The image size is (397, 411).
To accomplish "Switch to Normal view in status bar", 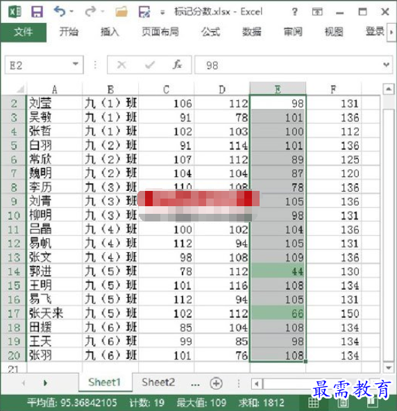I will [x=313, y=403].
